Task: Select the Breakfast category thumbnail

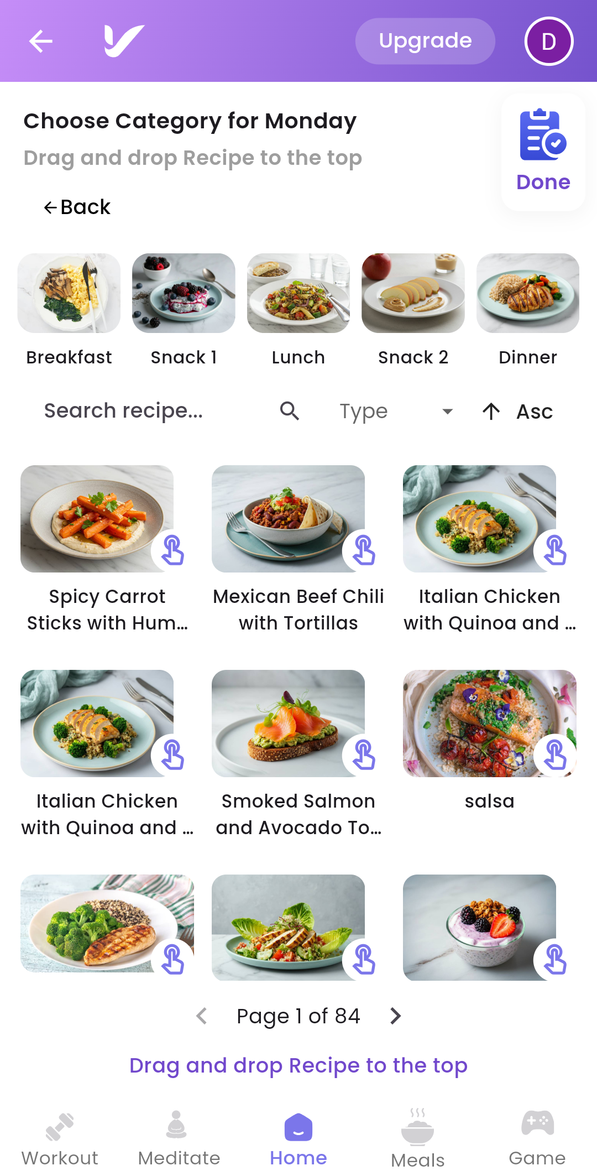Action: point(69,293)
